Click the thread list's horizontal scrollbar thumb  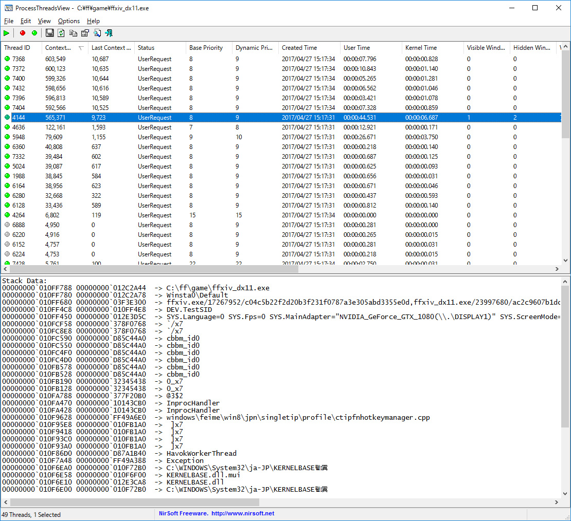(154, 269)
